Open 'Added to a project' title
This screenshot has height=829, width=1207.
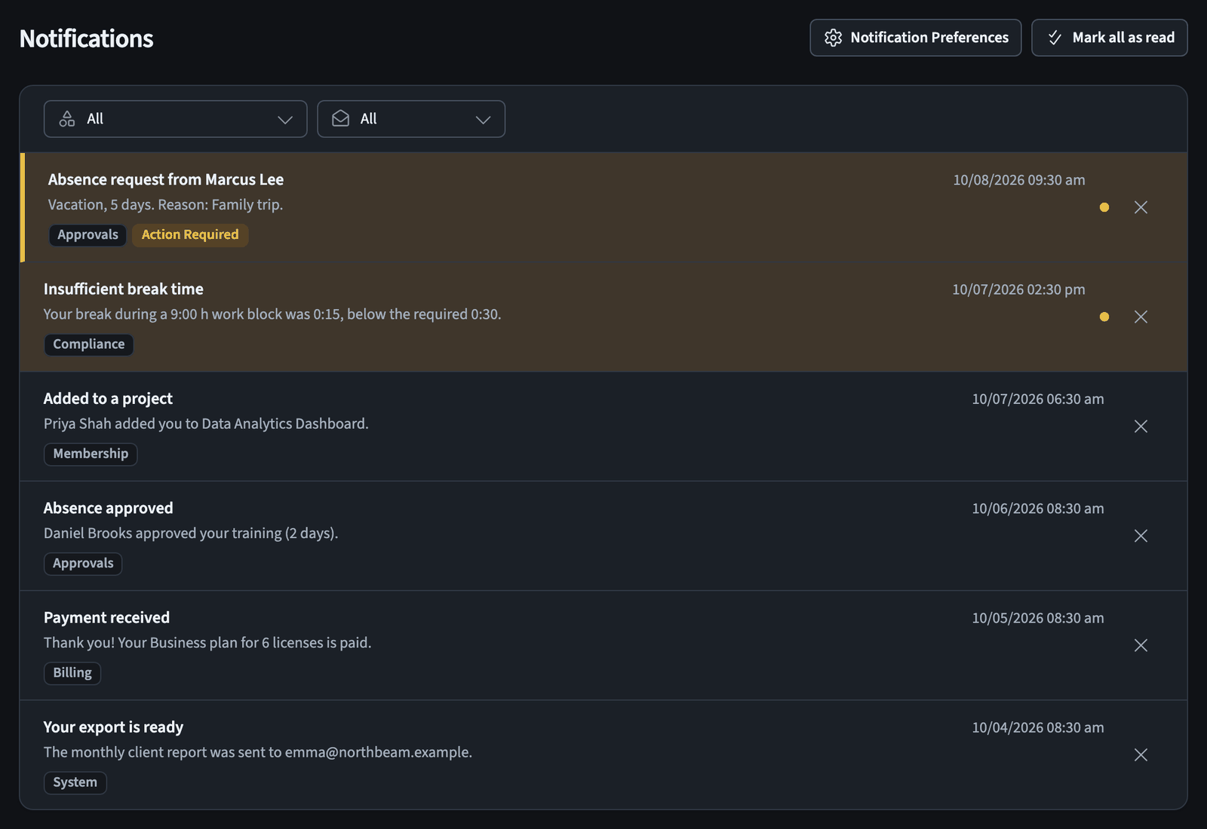tap(108, 399)
